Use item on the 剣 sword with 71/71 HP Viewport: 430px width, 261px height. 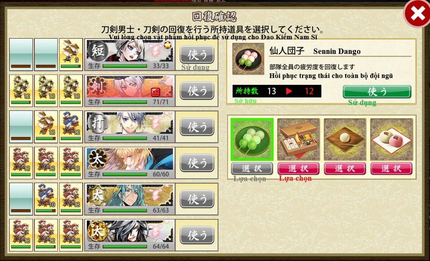(197, 91)
